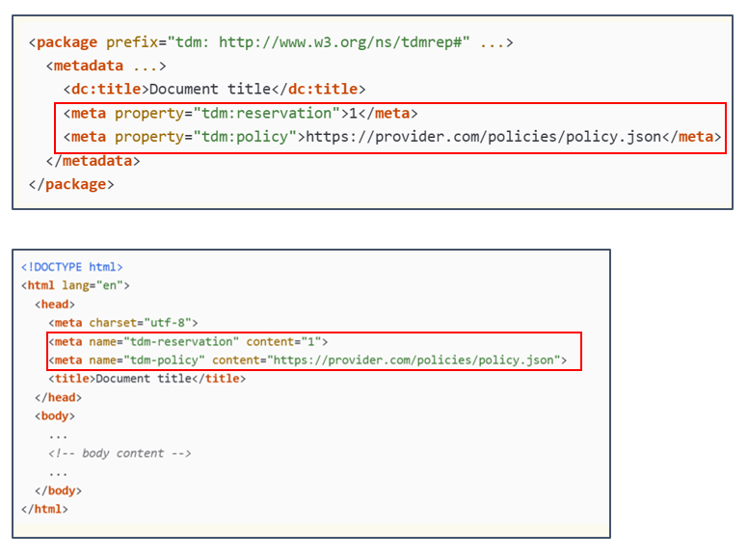Click the opening 'metadata ...' tag line
748x559 pixels.
106,66
